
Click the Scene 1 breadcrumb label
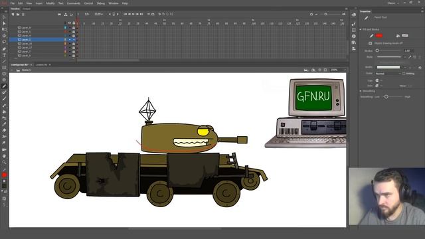pos(27,70)
